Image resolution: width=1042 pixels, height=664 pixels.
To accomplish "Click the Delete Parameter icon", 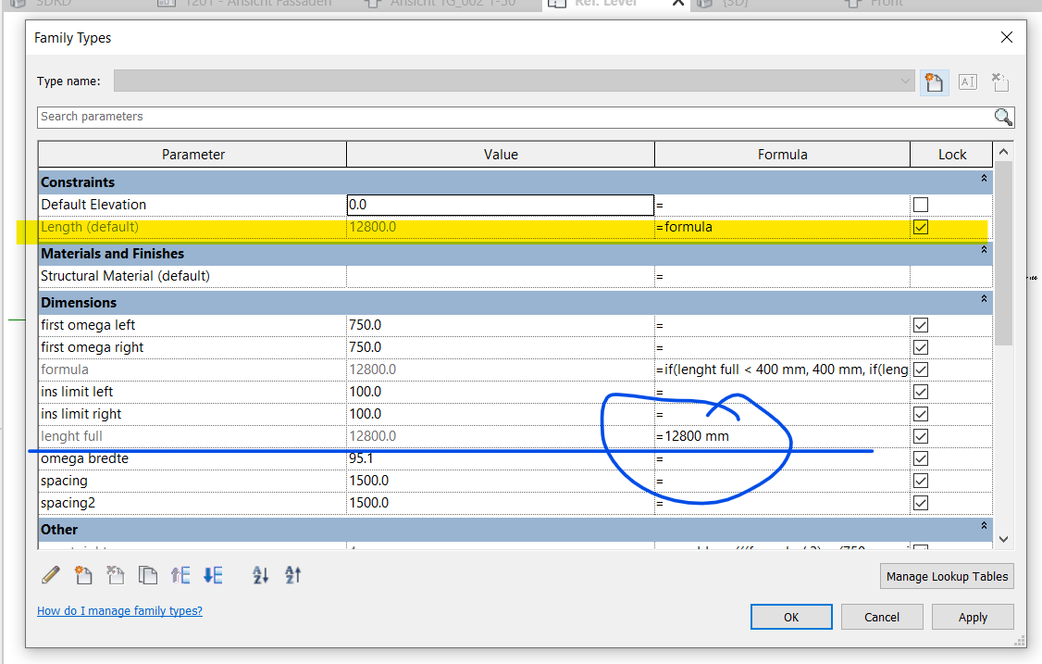I will [115, 575].
